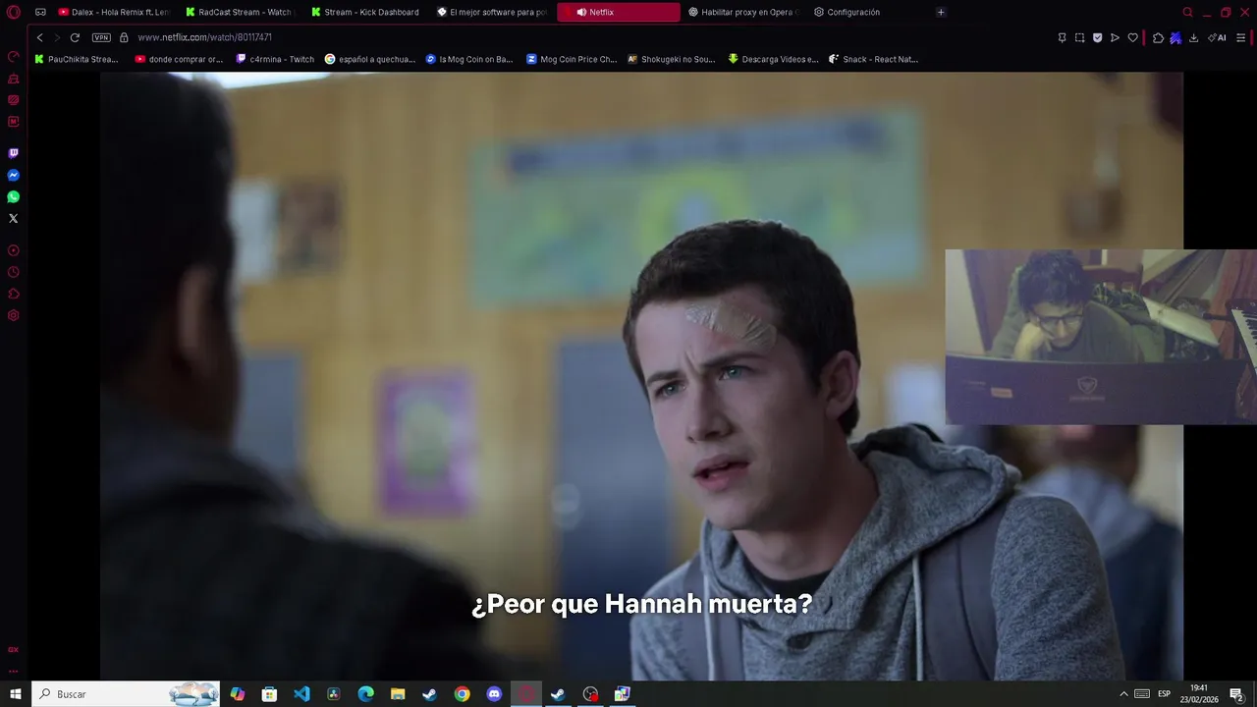Switch to El mejor software tab

click(x=491, y=13)
